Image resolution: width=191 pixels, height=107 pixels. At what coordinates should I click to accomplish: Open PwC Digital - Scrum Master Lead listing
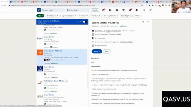pos(56,81)
